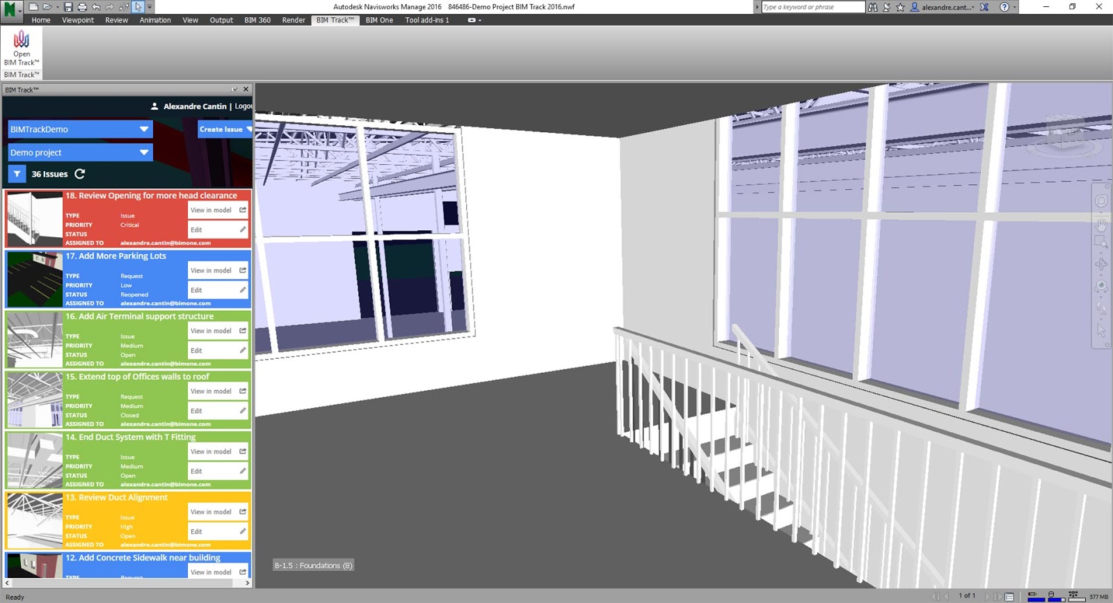Edit issue 13 Review Duct Alignment

tap(218, 532)
